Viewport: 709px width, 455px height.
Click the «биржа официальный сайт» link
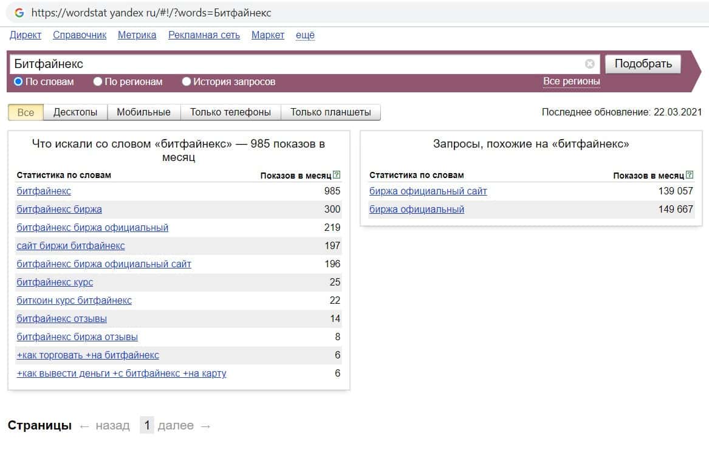[428, 191]
